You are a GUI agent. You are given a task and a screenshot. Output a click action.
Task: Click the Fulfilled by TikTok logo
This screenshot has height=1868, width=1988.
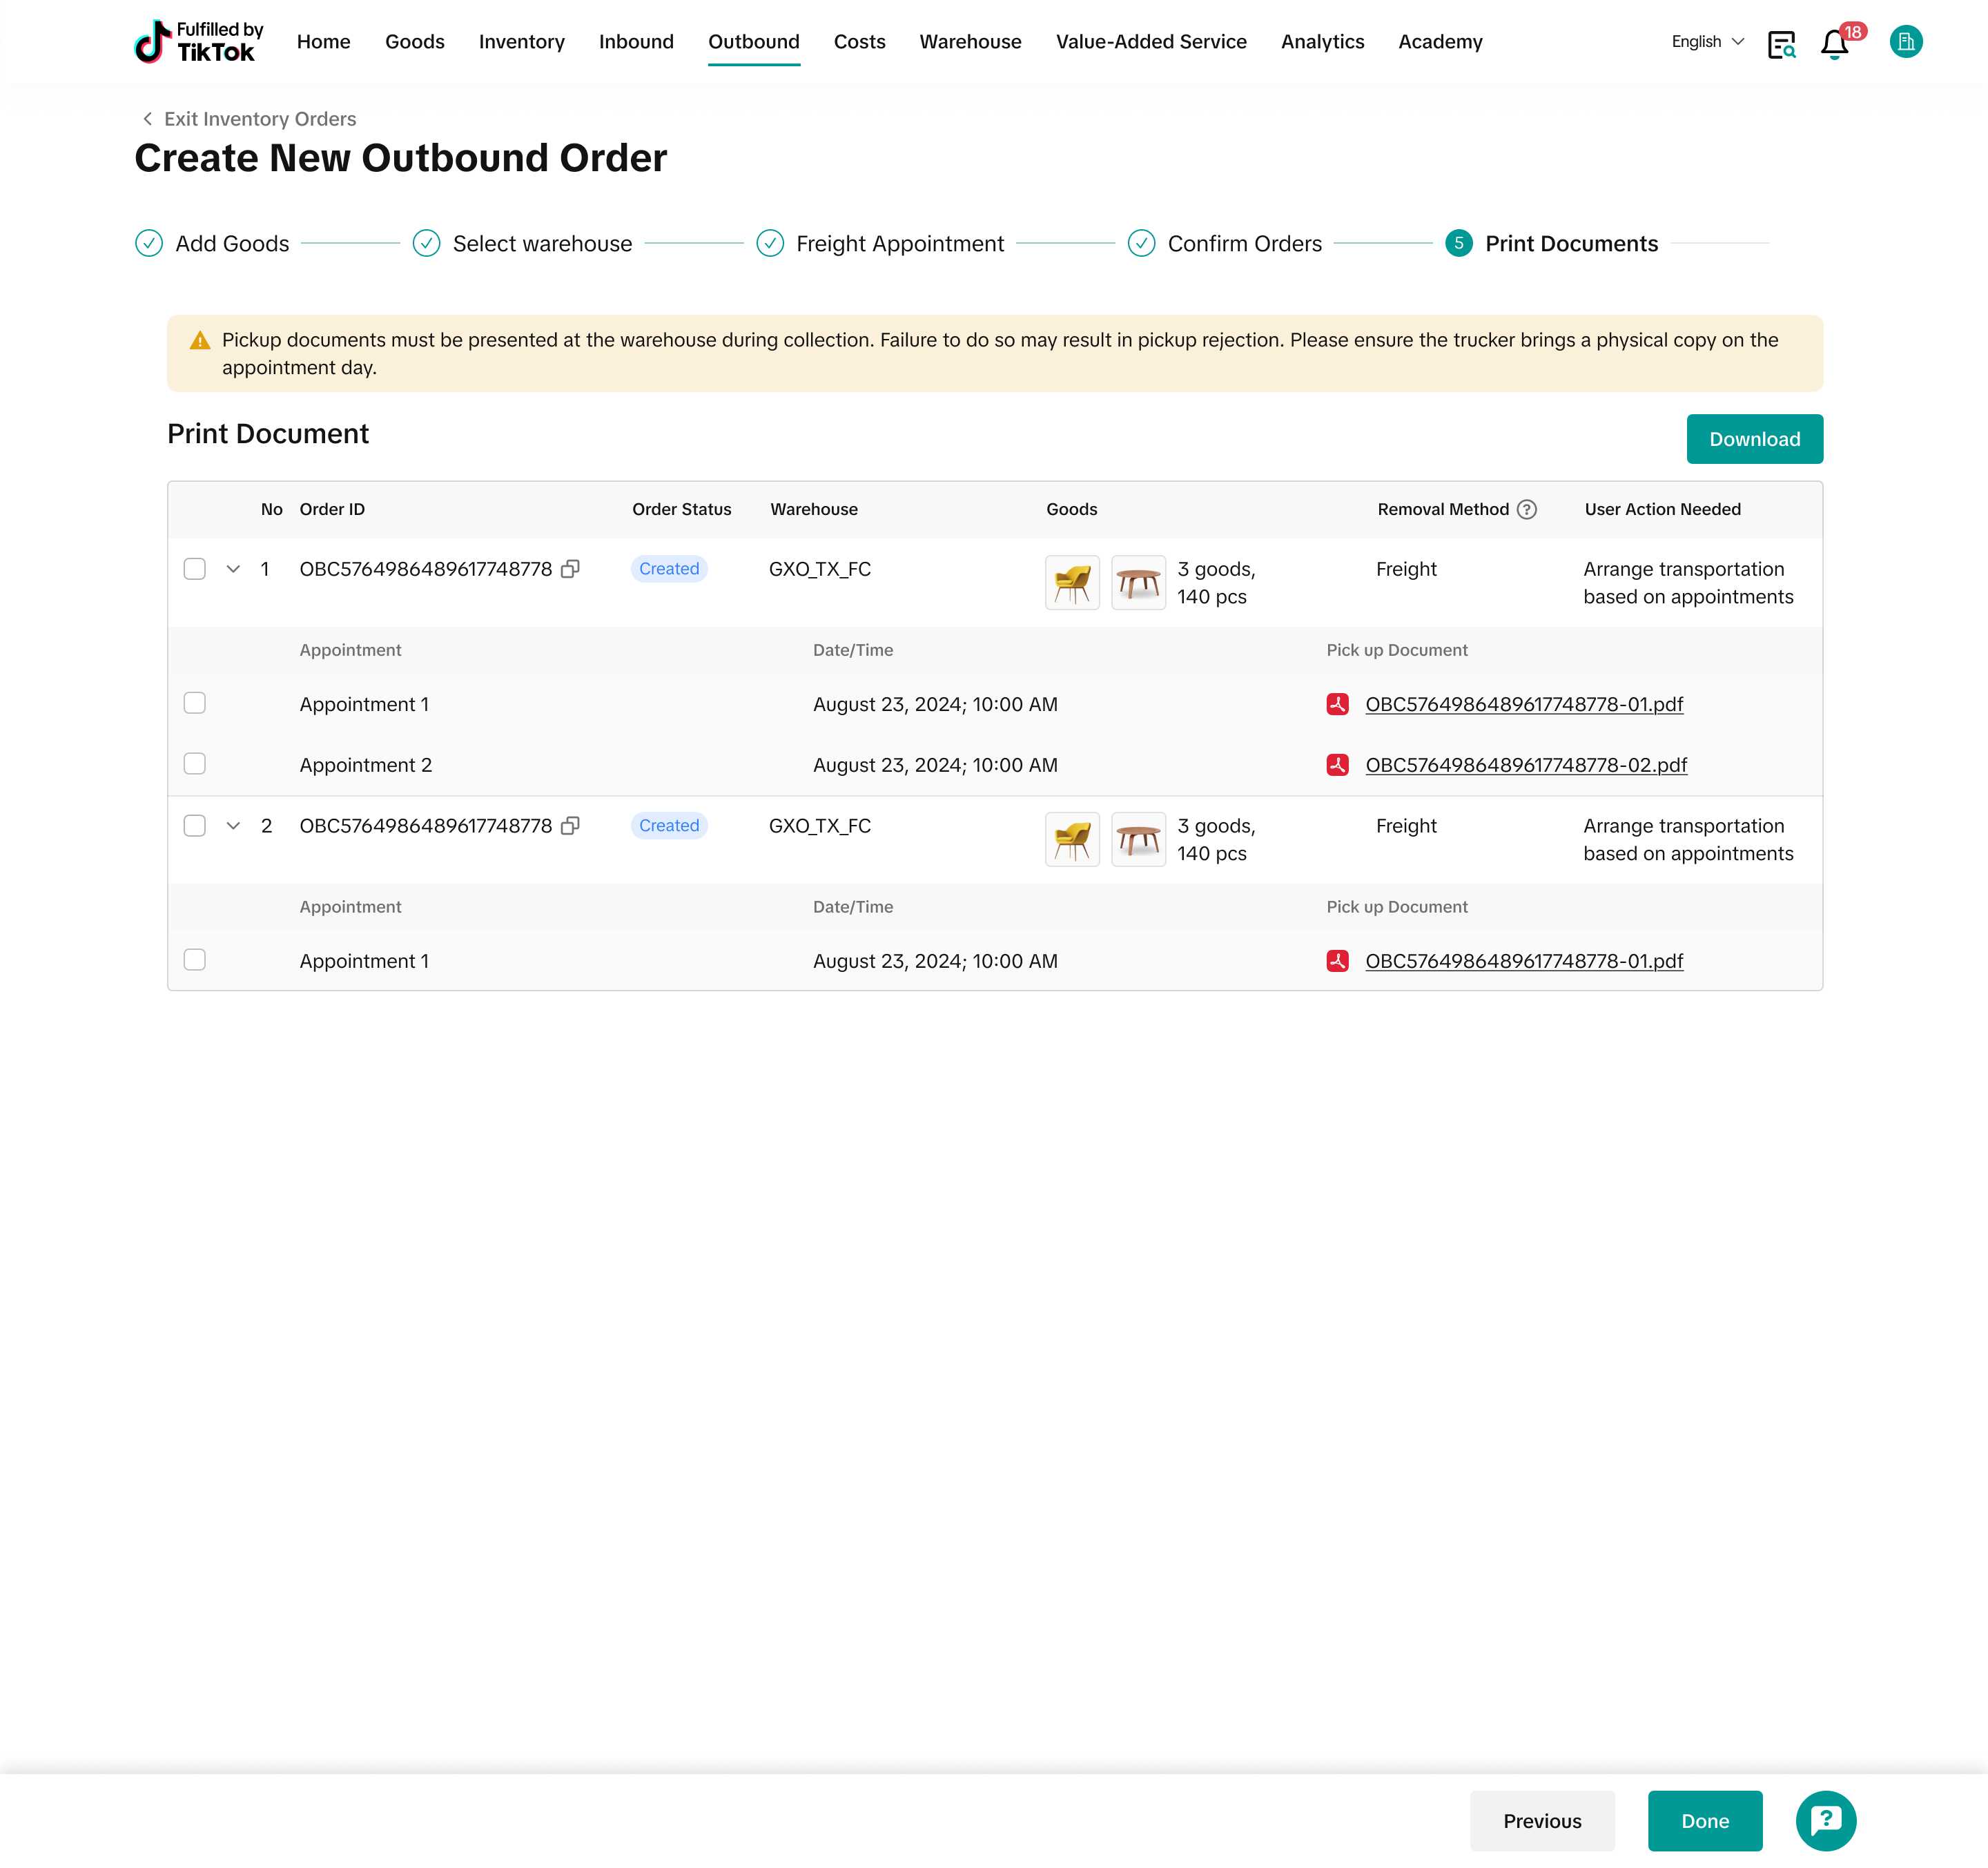click(x=198, y=42)
